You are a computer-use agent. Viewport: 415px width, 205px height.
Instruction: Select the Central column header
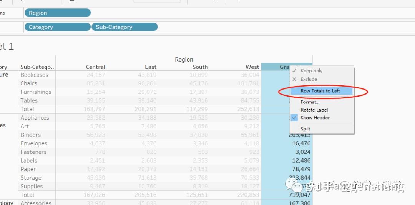pyautogui.click(x=96, y=67)
